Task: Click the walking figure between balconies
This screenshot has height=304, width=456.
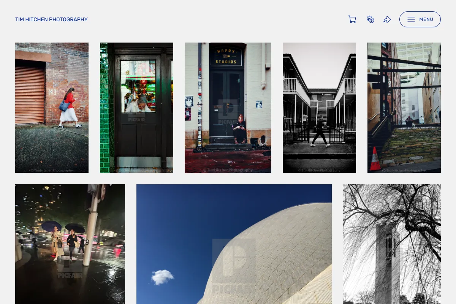Action: coord(320,131)
